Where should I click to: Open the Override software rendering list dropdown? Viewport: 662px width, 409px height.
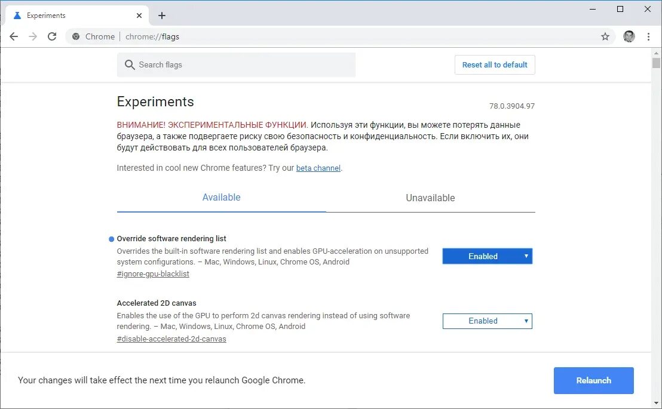[487, 256]
